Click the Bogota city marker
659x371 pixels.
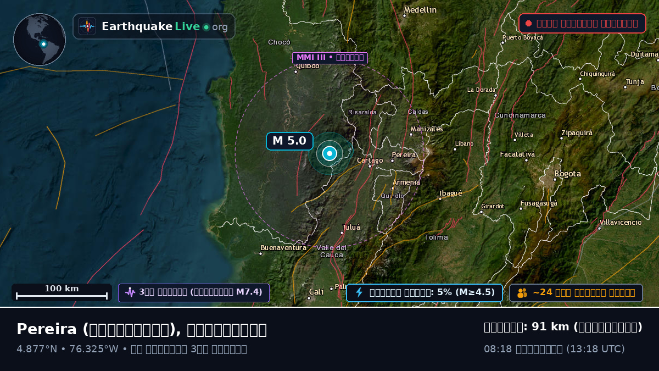(x=556, y=179)
